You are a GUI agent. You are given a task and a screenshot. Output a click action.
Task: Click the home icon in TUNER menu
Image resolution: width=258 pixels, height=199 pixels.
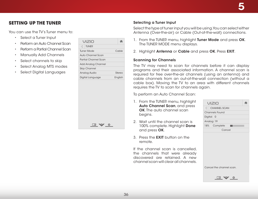coord(121,41)
